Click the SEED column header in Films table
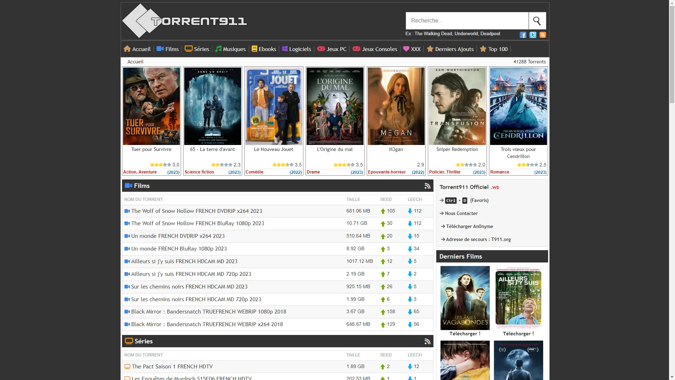Screen dimensions: 675x380 point(386,199)
